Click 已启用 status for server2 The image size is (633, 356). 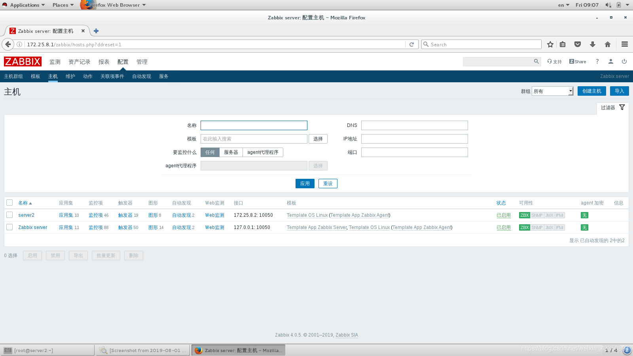coord(504,215)
